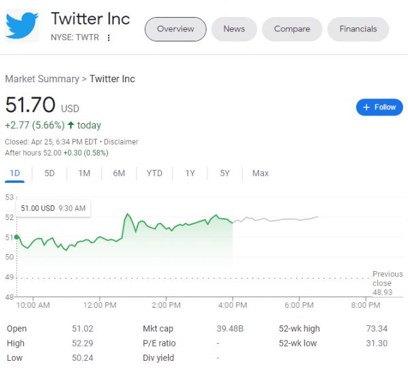This screenshot has width=408, height=373.
Task: Switch chart to 1M range
Action: point(84,173)
